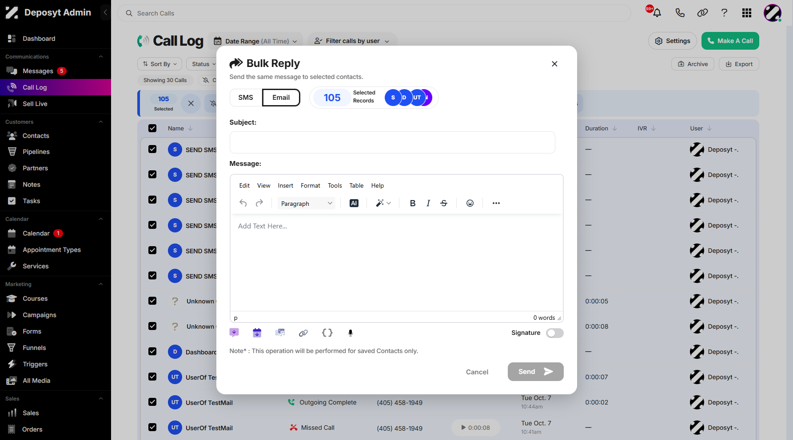
Task: Click the Send button
Action: click(536, 372)
